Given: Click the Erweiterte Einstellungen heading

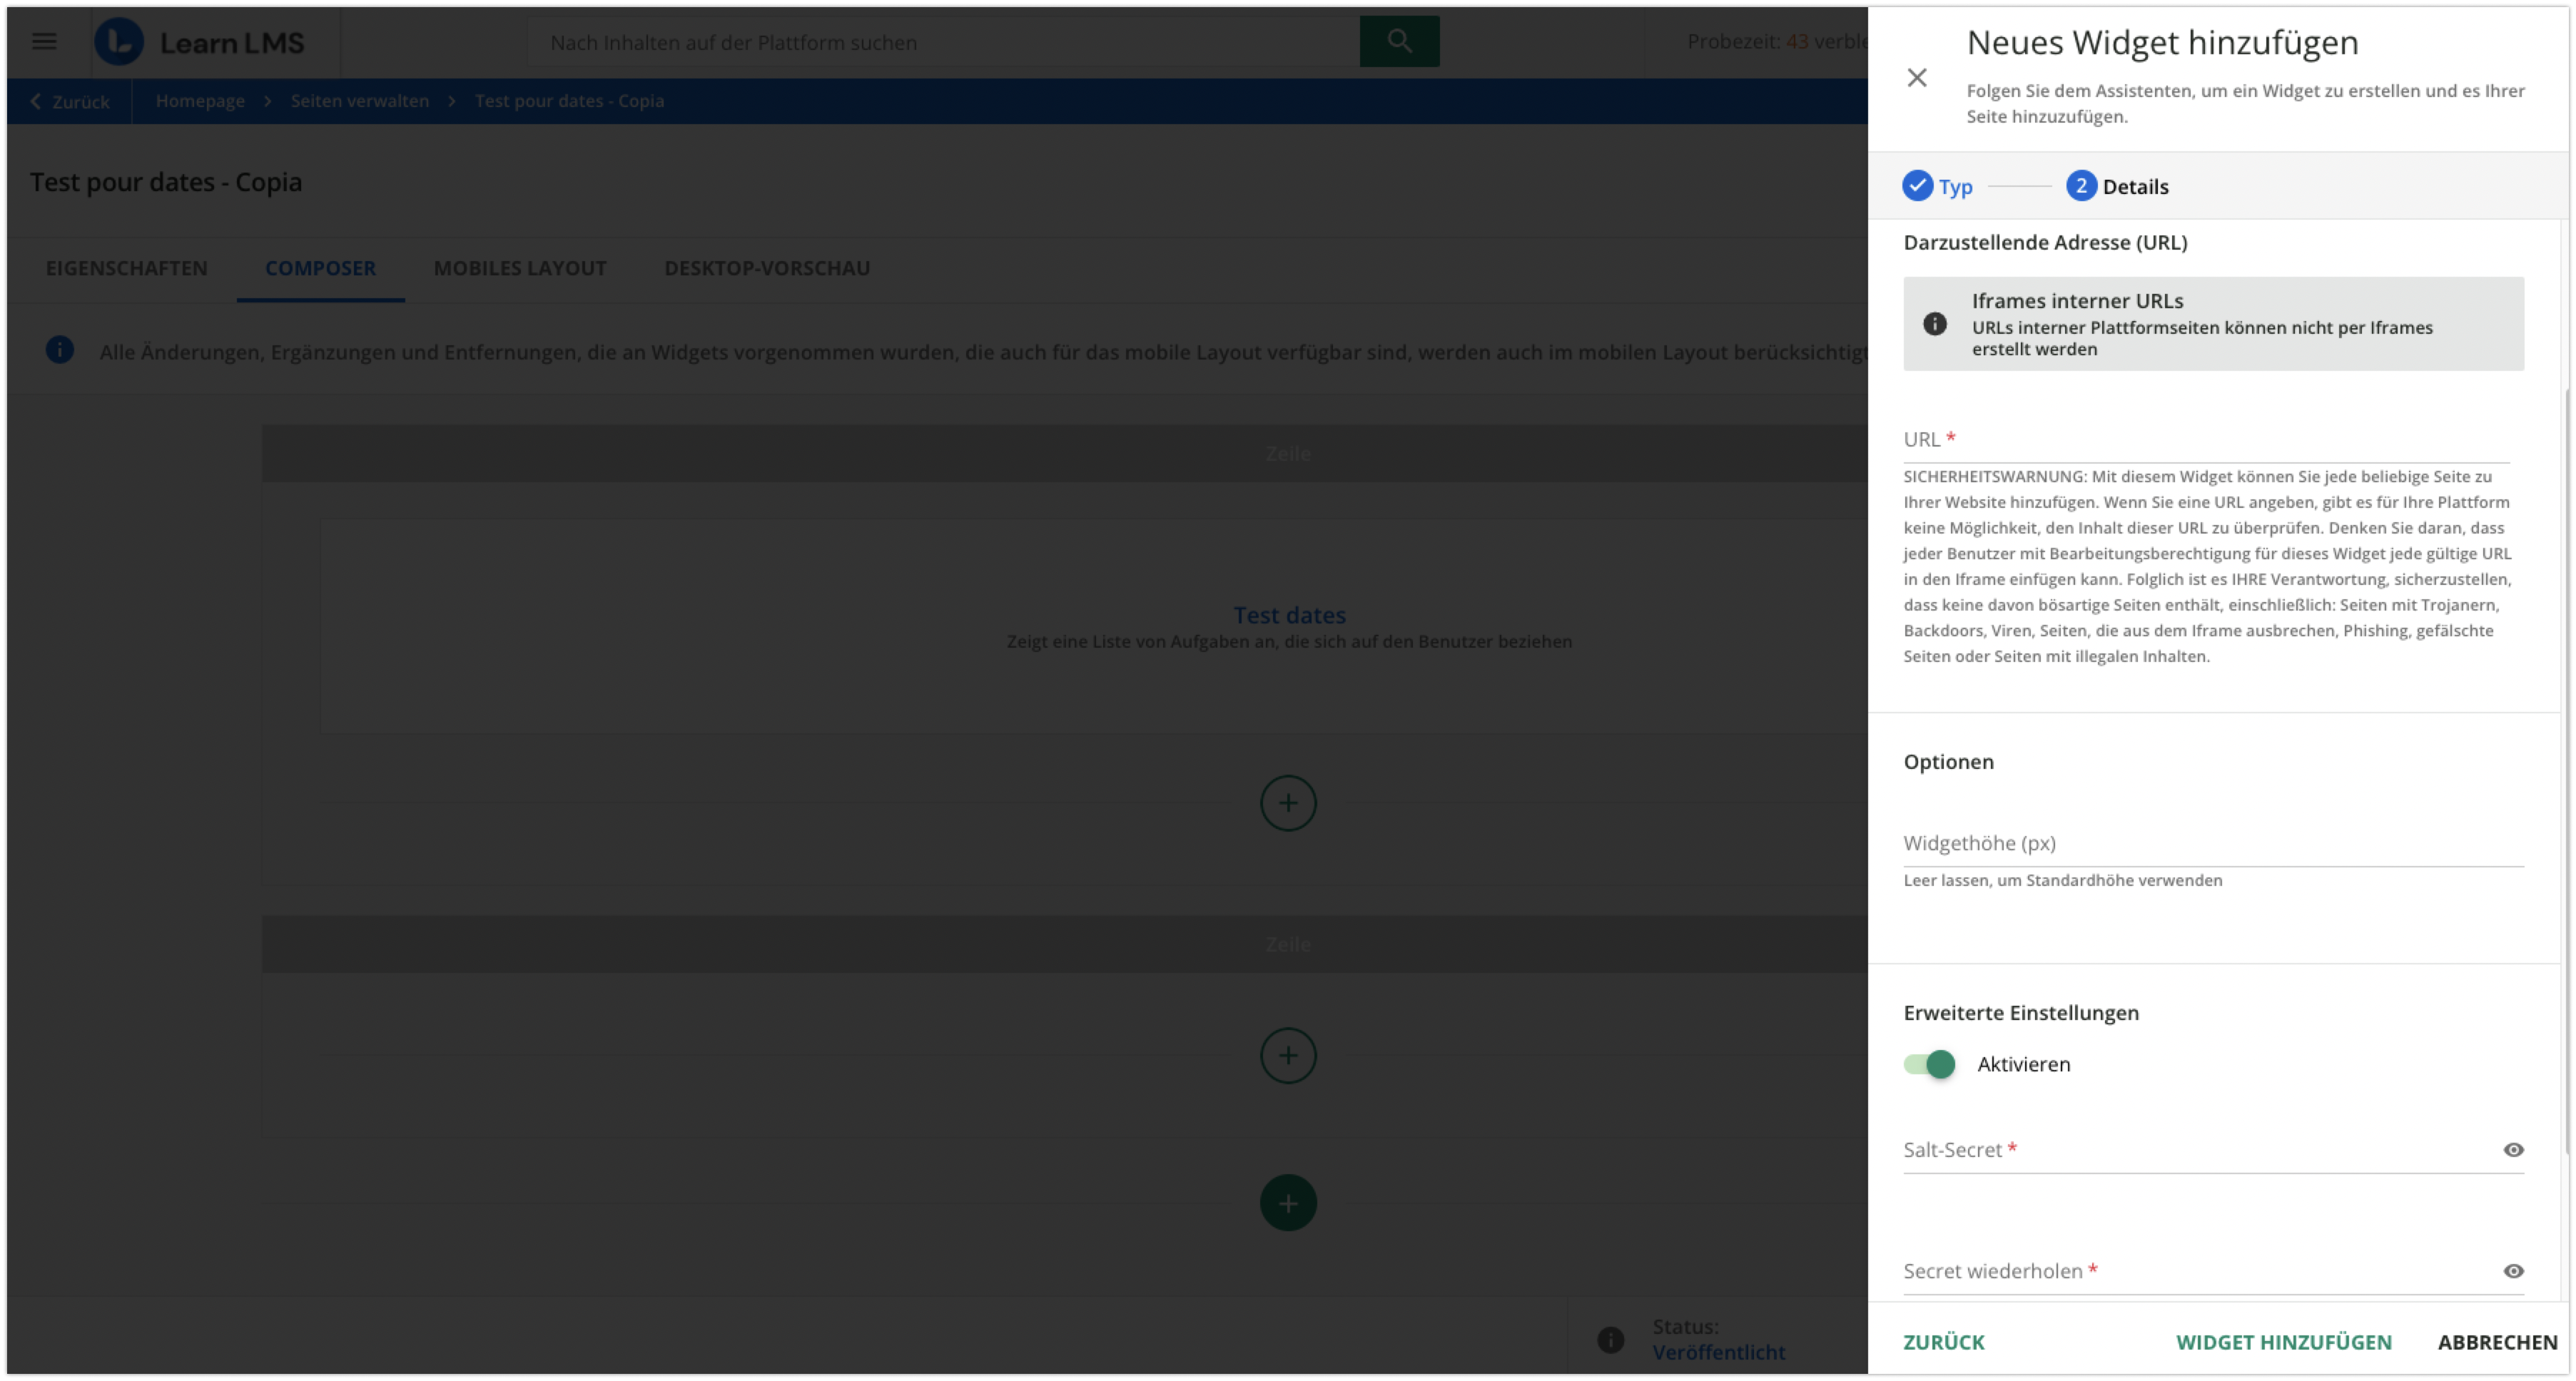Looking at the screenshot, I should [x=2021, y=1013].
